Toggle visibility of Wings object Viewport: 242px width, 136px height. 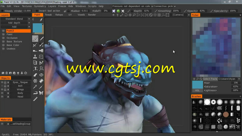pos(2,89)
